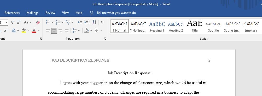The height and width of the screenshot is (96, 262).
Task: Apply the Title style
Action: coord(195,26)
